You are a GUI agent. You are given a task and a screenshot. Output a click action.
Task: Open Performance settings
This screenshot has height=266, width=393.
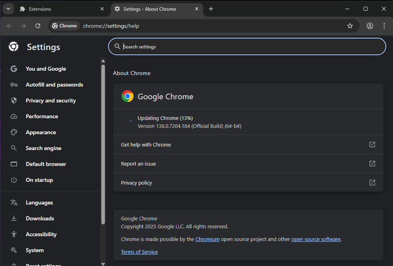point(42,116)
